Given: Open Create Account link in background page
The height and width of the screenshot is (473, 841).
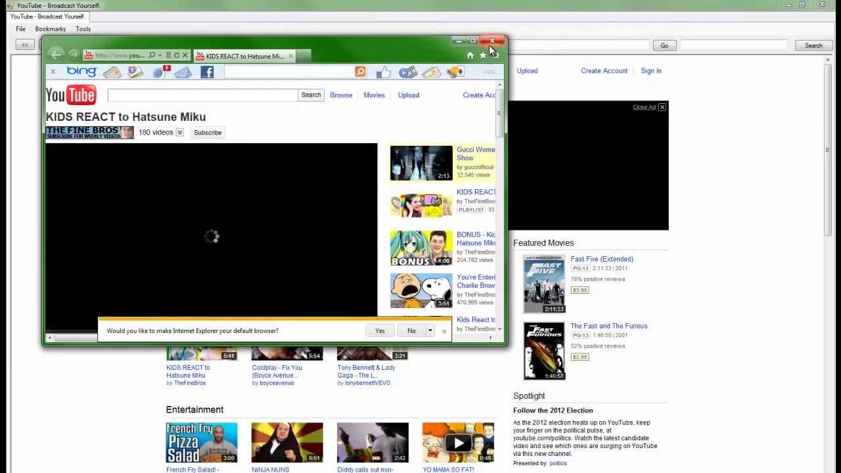Looking at the screenshot, I should tap(604, 71).
